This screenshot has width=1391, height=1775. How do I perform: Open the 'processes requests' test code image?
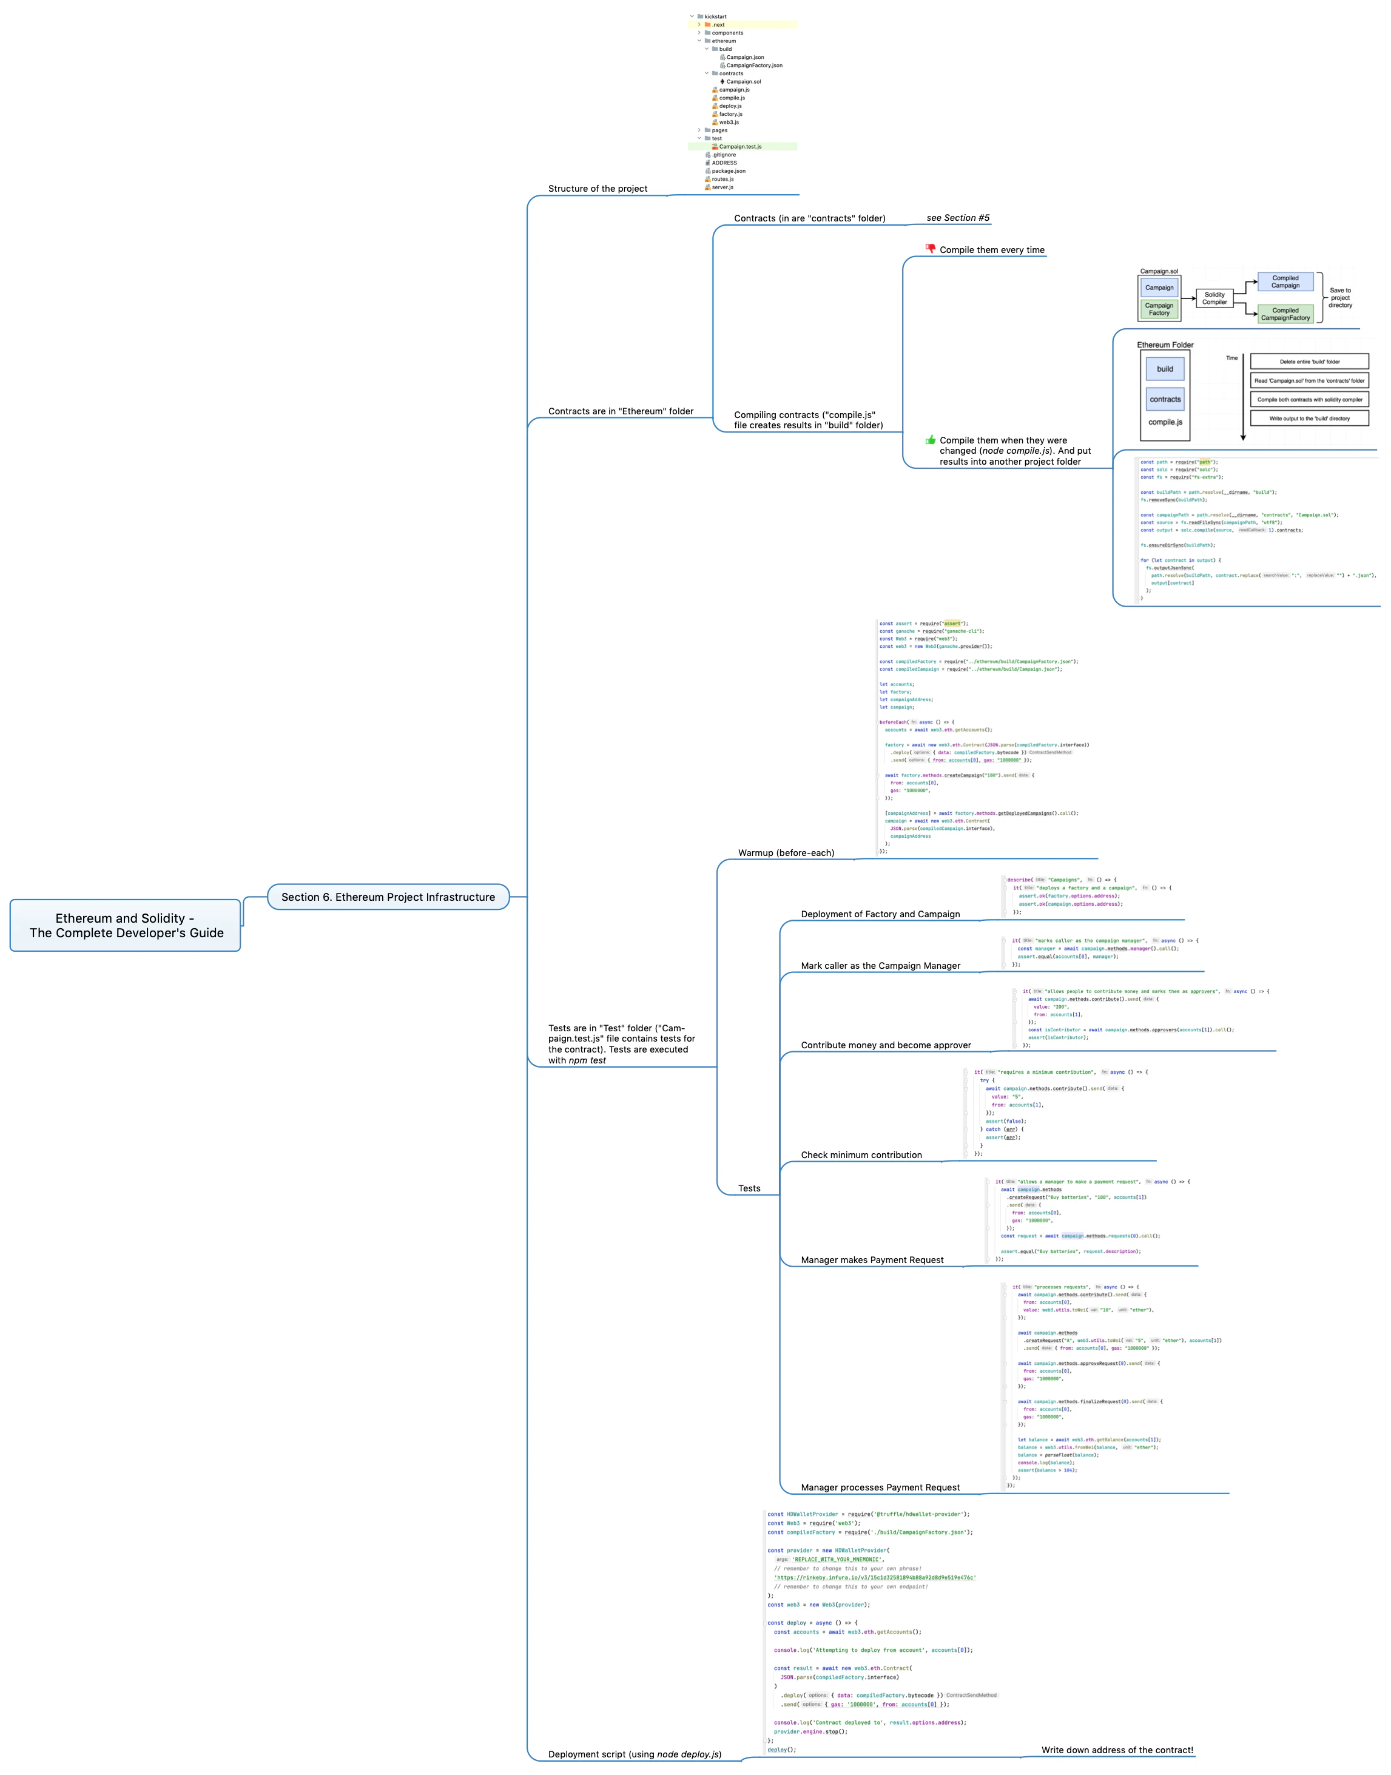pyautogui.click(x=1113, y=1386)
